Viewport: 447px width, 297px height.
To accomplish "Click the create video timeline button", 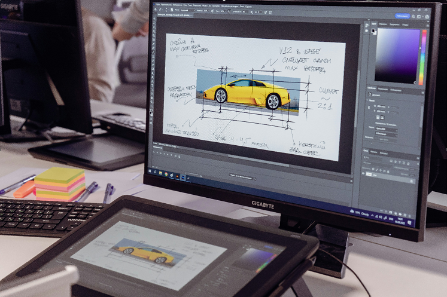I will pyautogui.click(x=241, y=177).
